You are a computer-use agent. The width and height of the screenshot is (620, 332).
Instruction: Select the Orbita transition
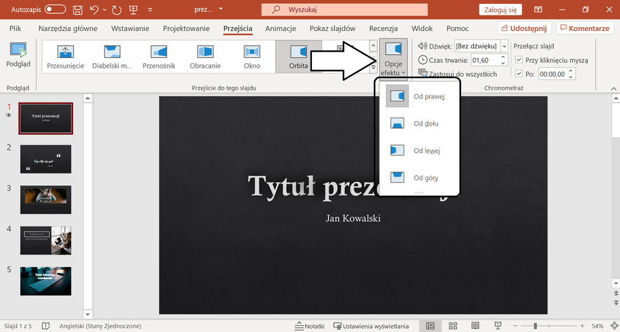[298, 57]
